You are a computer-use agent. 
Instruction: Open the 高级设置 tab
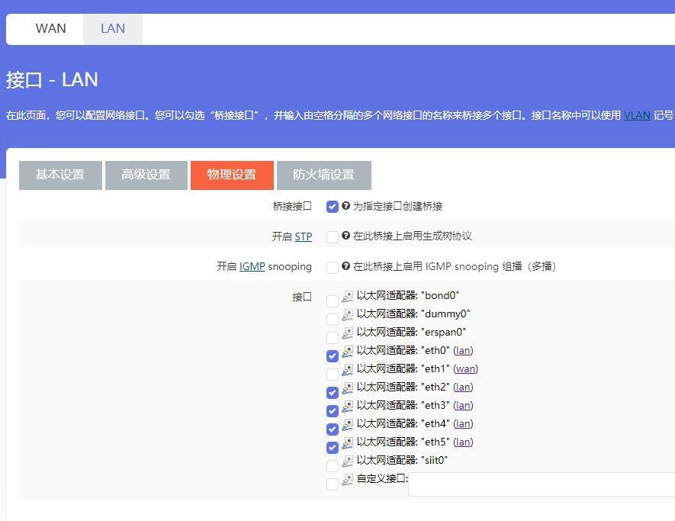[x=146, y=175]
